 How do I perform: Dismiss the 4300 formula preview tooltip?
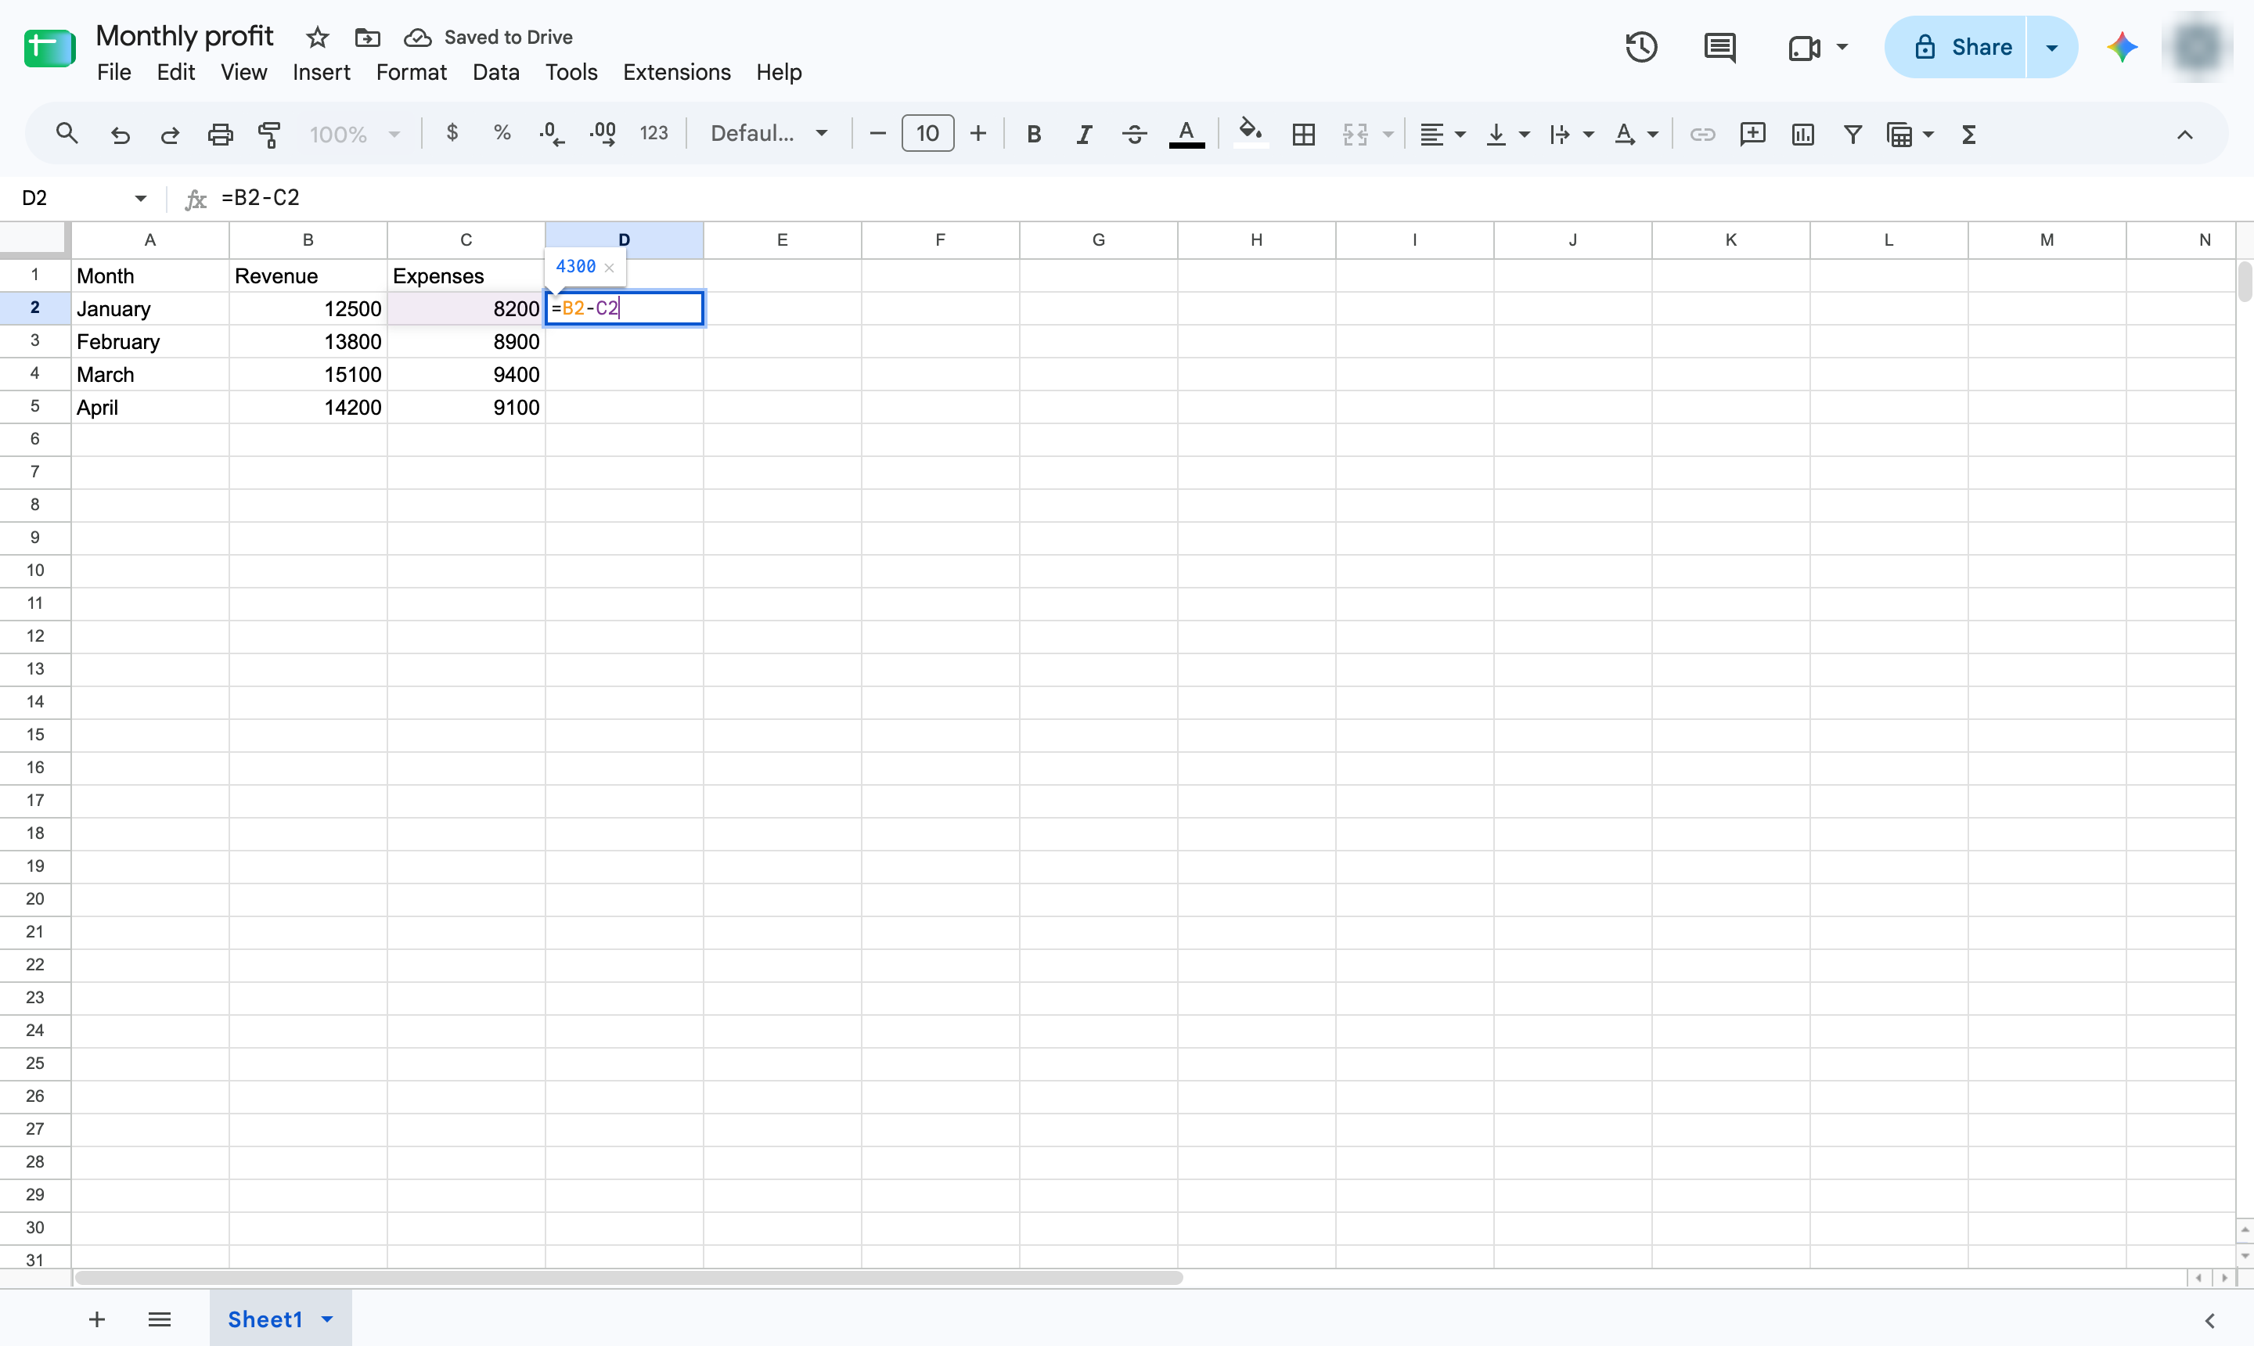(610, 267)
